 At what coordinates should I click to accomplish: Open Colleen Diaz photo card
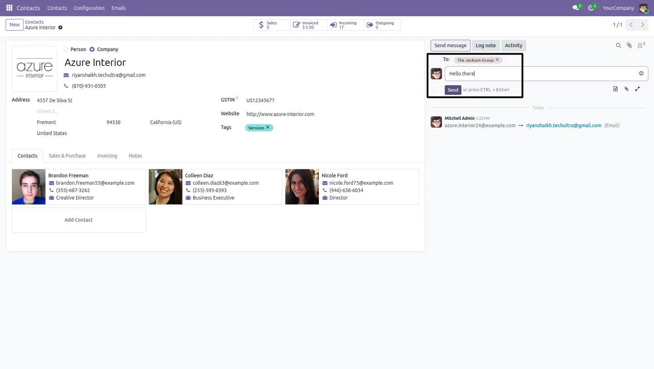pyautogui.click(x=165, y=187)
